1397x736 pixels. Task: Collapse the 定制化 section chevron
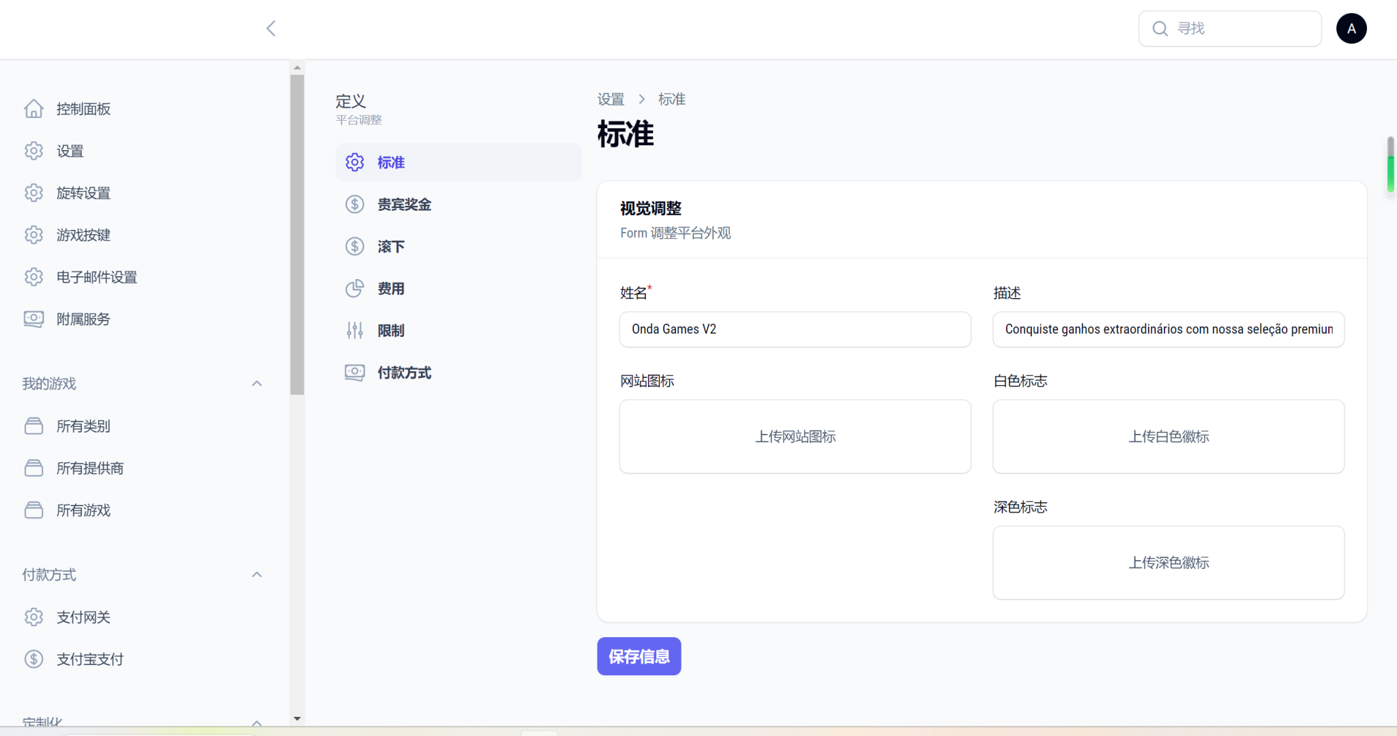tap(256, 722)
